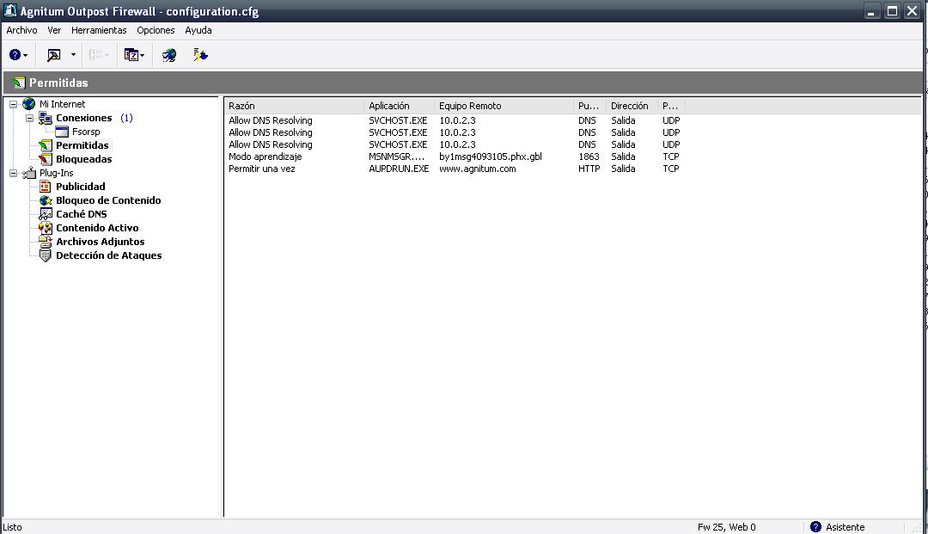This screenshot has height=534, width=928.
Task: Sort by the Razón column header
Action: (294, 106)
